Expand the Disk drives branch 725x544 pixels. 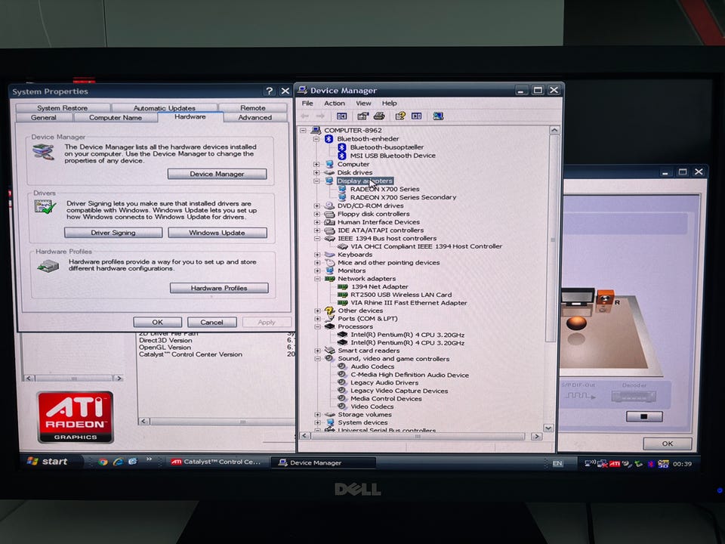point(316,172)
